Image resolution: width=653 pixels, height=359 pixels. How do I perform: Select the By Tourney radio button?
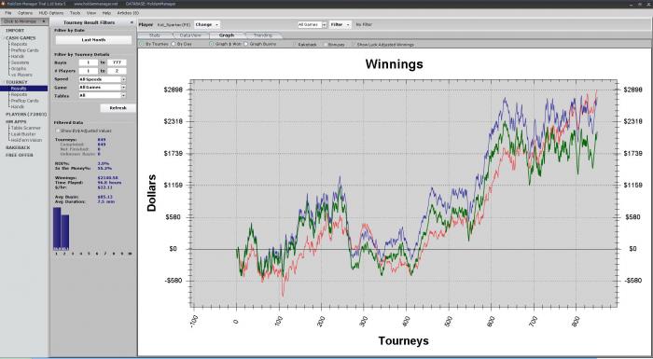point(142,44)
